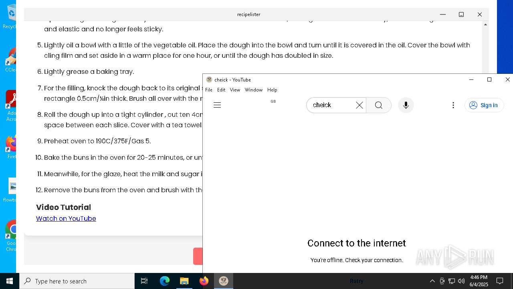Click the system tray device/meet icon
This screenshot has height=289, width=513.
tap(442, 281)
